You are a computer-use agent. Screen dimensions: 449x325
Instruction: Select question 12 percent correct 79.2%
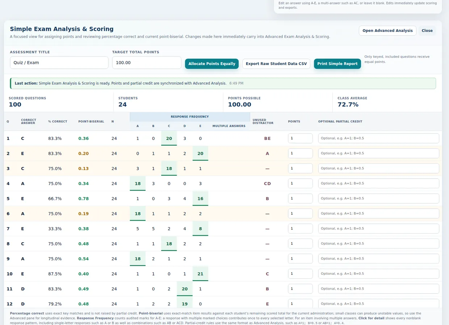(x=55, y=304)
